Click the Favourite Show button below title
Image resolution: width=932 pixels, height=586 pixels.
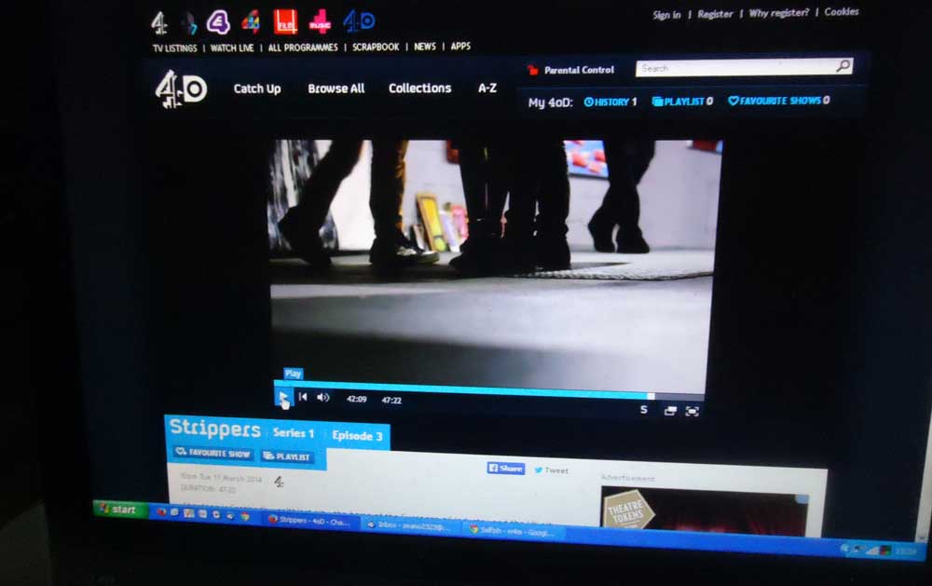tap(213, 455)
